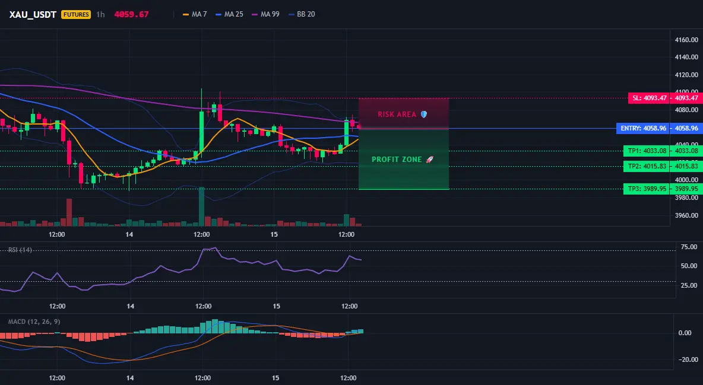This screenshot has width=703, height=385.
Task: Click the XAU_USDT symbol name
Action: pos(33,14)
